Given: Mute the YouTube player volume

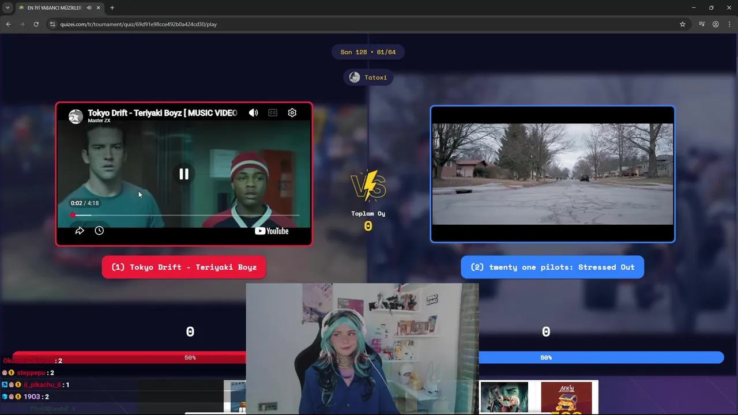Looking at the screenshot, I should coord(253,113).
